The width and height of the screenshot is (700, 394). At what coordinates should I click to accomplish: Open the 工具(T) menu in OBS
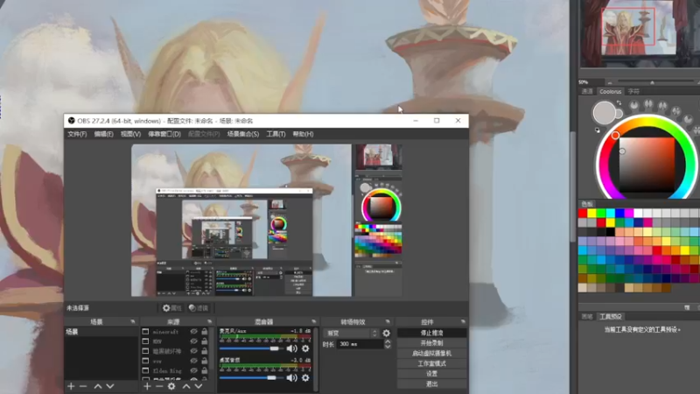click(x=276, y=134)
